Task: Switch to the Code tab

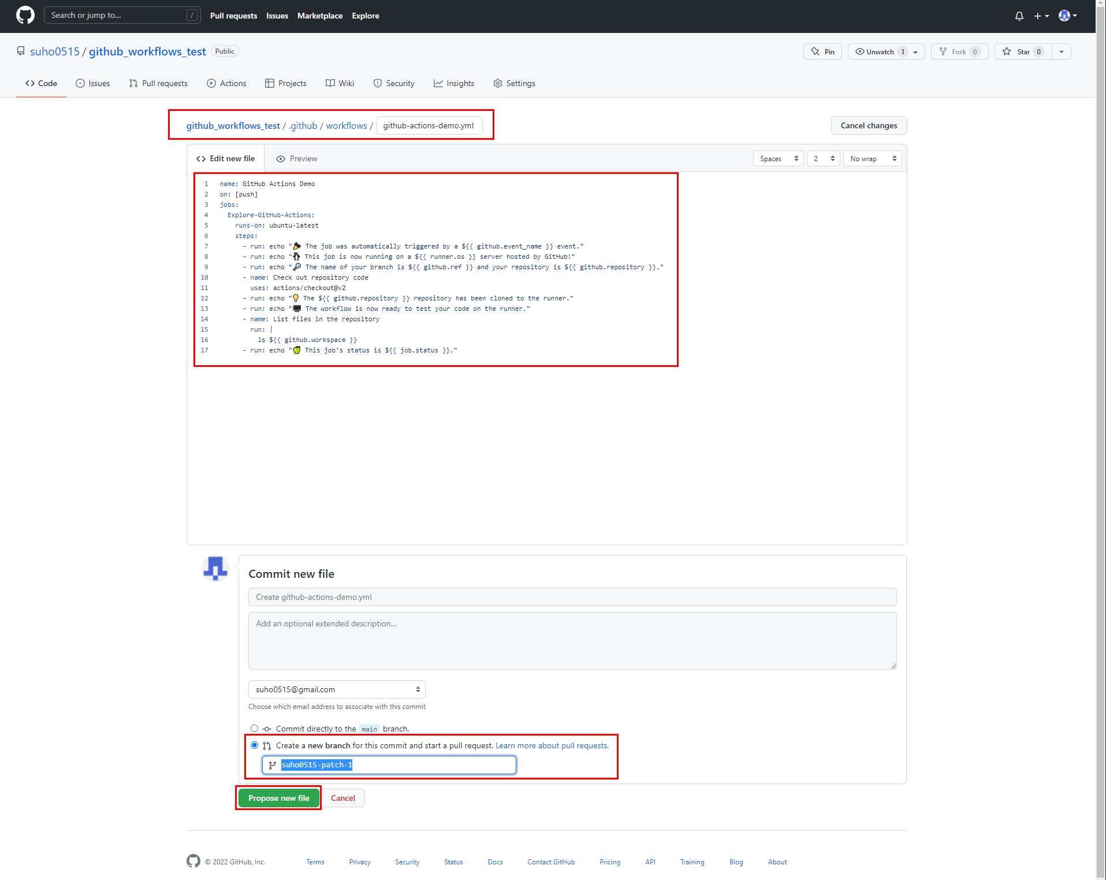Action: pos(41,83)
